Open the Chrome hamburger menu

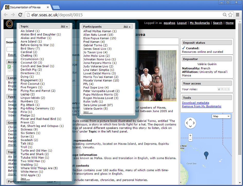[237, 15]
